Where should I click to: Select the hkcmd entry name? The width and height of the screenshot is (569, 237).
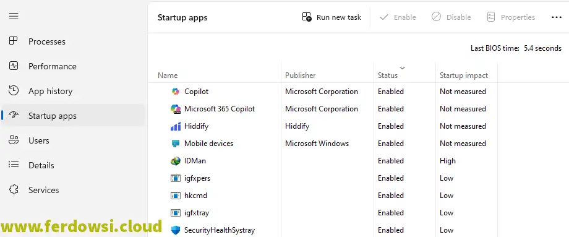pyautogui.click(x=195, y=196)
